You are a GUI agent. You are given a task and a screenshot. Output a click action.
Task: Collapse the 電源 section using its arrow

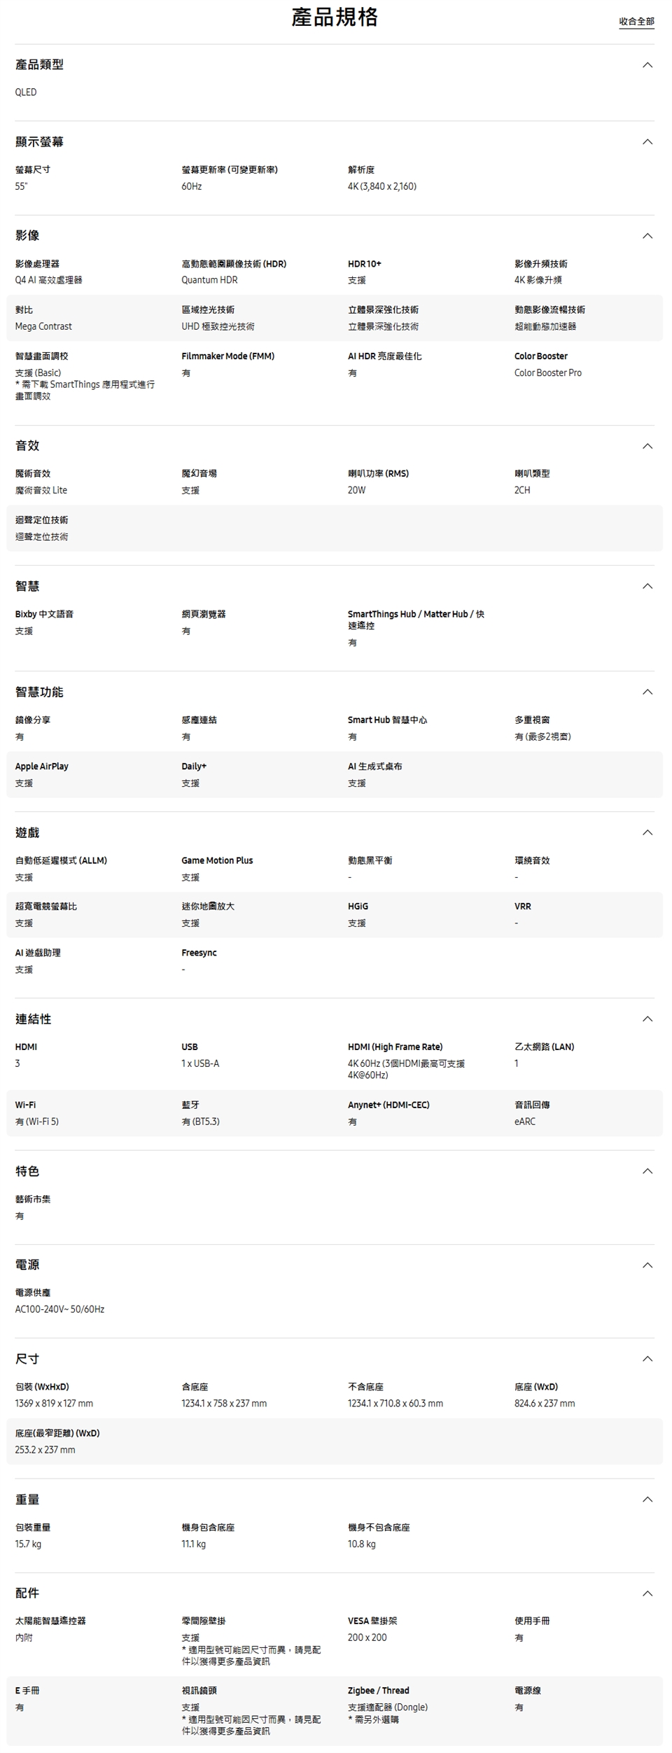tap(647, 1265)
